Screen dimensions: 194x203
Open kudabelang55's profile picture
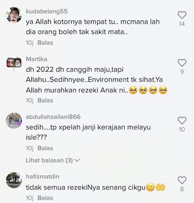click(14, 15)
